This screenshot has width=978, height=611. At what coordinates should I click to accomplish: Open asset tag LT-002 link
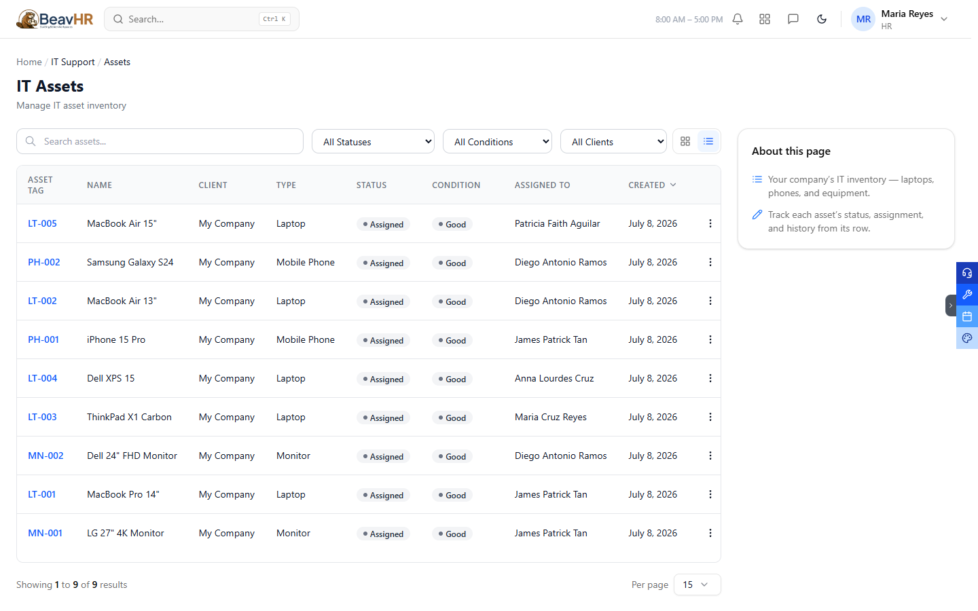pyautogui.click(x=42, y=301)
